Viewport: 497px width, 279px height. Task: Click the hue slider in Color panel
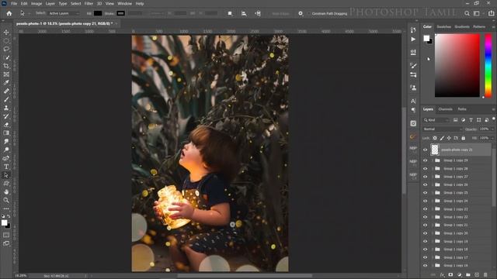coord(488,65)
